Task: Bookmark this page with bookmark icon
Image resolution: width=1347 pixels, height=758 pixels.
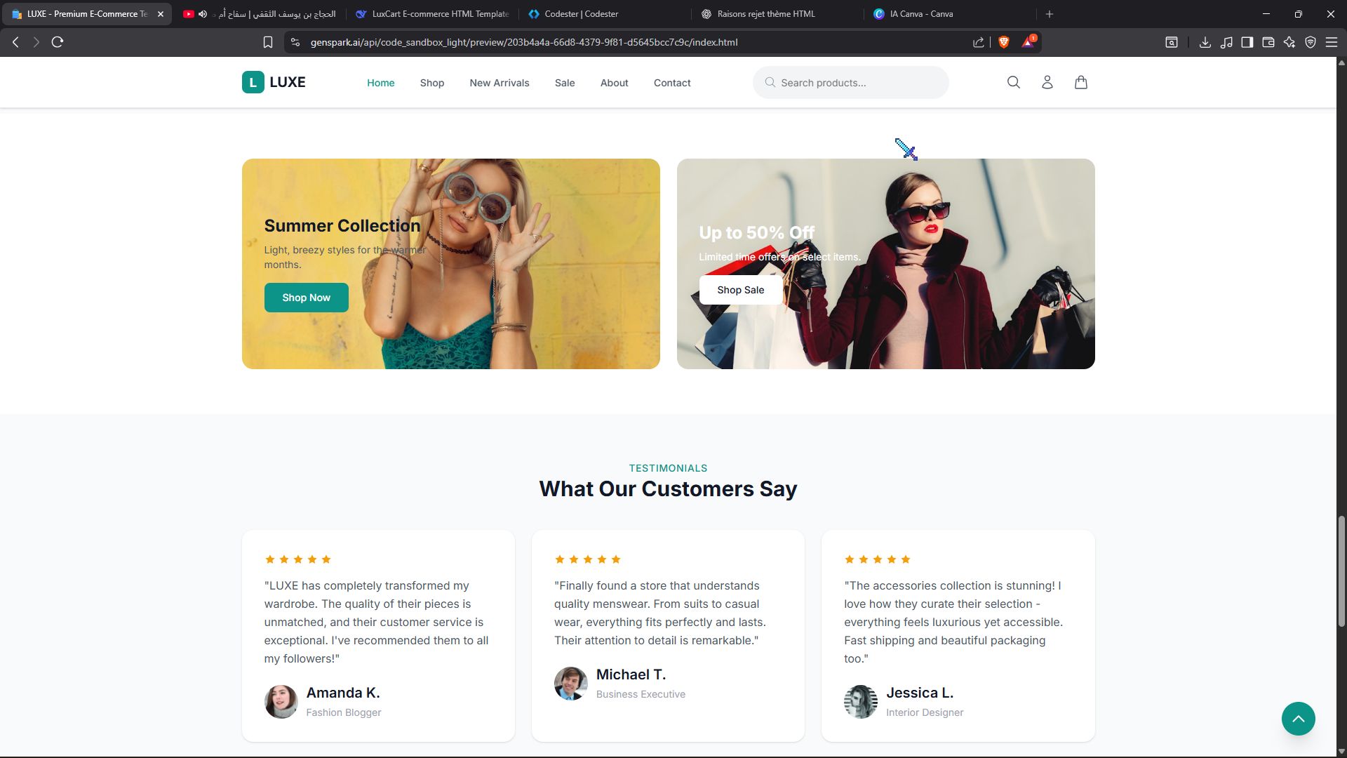Action: 267,42
